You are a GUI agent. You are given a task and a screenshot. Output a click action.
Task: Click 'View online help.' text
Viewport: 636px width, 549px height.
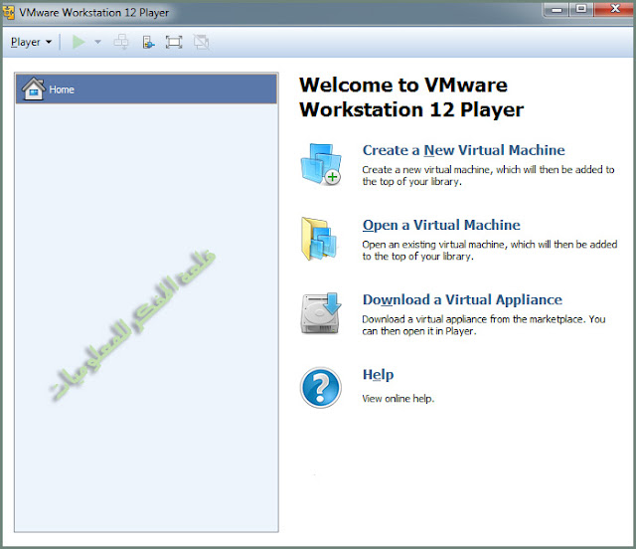397,399
